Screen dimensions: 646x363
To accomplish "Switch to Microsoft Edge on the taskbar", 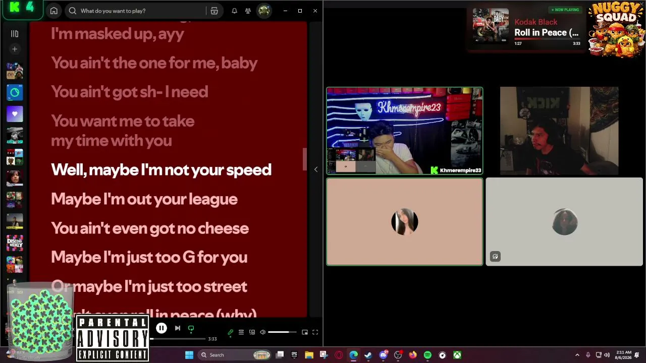I will point(353,355).
